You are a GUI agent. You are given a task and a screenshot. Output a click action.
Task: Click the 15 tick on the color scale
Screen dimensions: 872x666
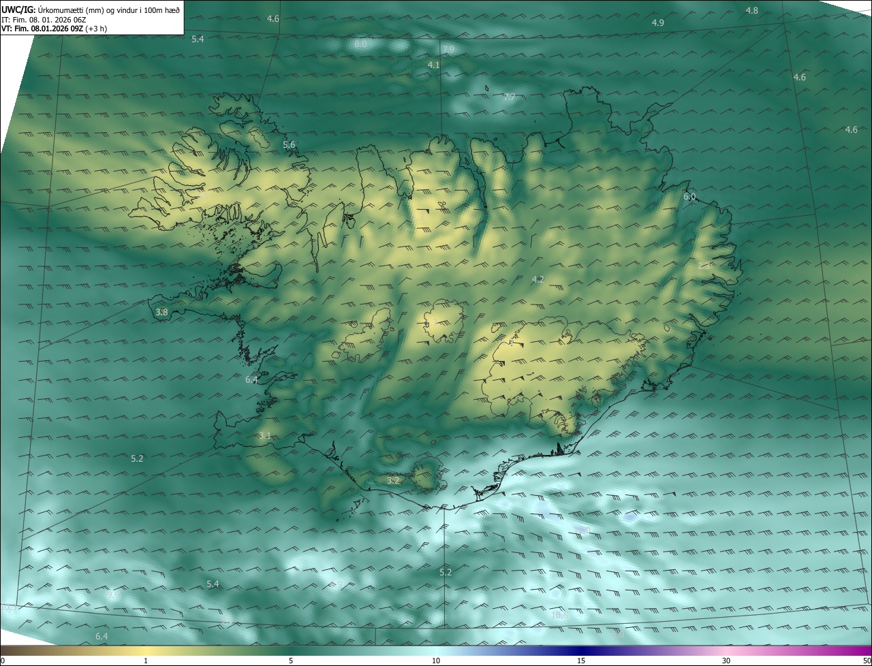[581, 661]
